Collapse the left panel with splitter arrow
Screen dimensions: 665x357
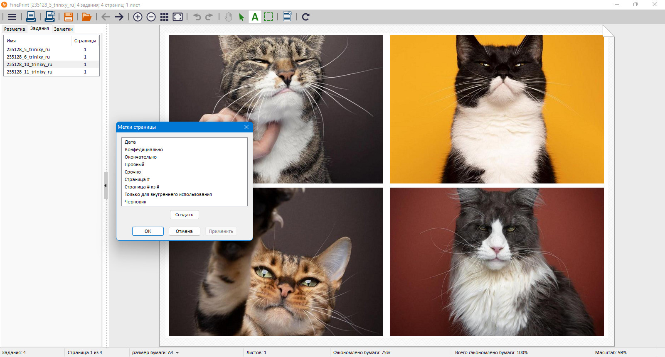point(106,186)
